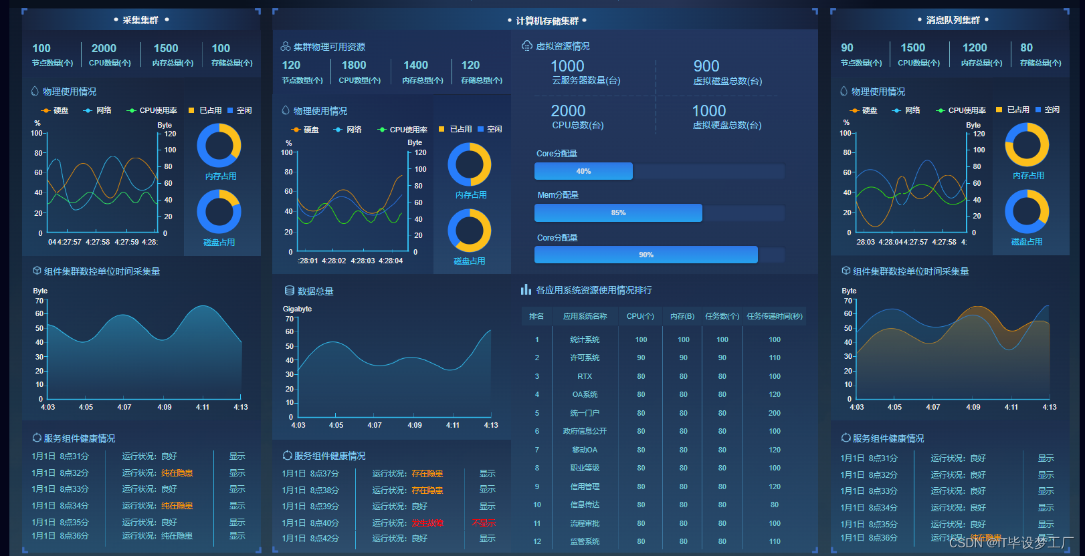The height and width of the screenshot is (556, 1085).
Task: Toggle 网络 legend in 计算机存储集群 chart
Action: point(347,130)
